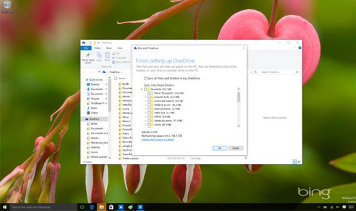This screenshot has width=356, height=211.
Task: Launch the Store app from taskbar
Action: pos(111,207)
